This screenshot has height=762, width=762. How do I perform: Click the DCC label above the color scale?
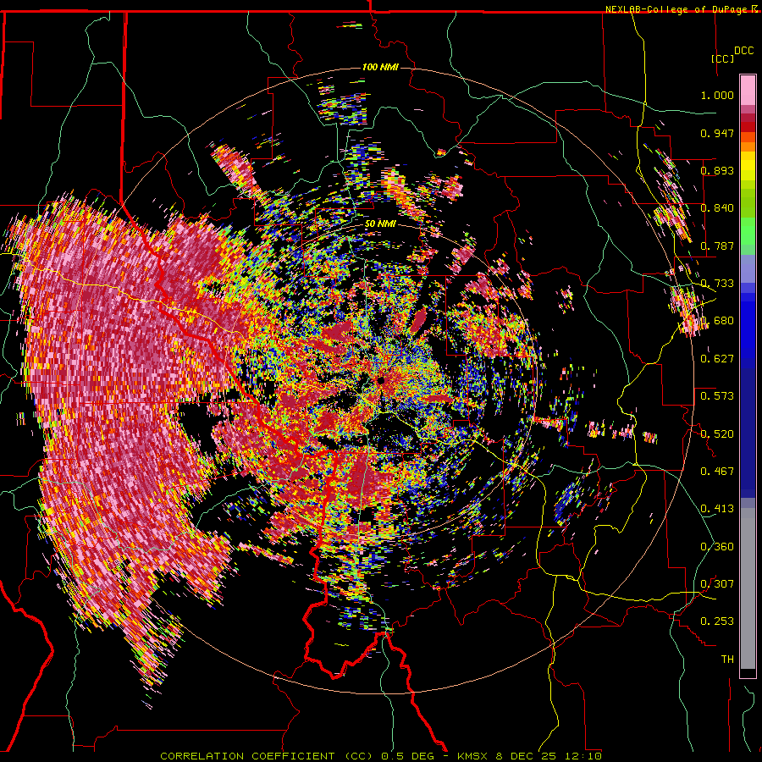[x=743, y=51]
